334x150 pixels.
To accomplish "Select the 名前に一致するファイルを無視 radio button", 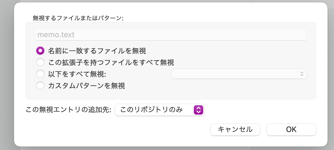I will [40, 51].
